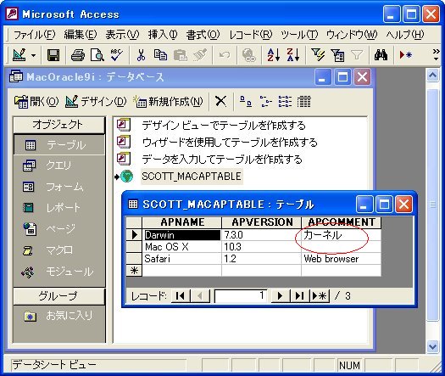
Task: Expand the toolbar options chevron
Action: pyautogui.click(x=436, y=55)
